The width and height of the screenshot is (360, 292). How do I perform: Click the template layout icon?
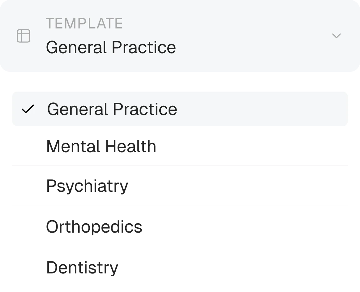24,36
